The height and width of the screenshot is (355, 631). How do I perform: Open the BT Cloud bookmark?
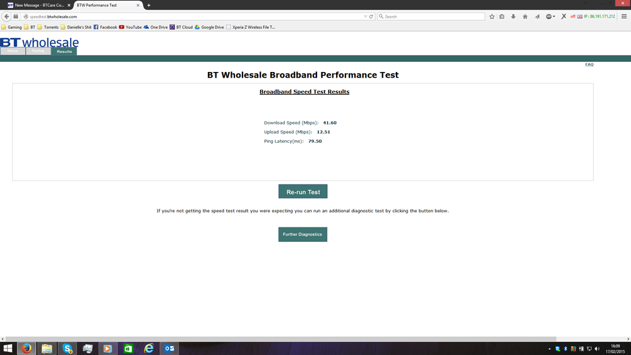pos(181,27)
